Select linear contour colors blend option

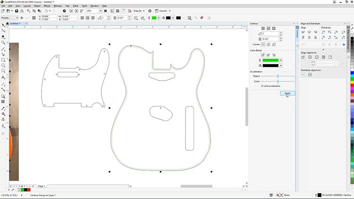click(x=263, y=55)
